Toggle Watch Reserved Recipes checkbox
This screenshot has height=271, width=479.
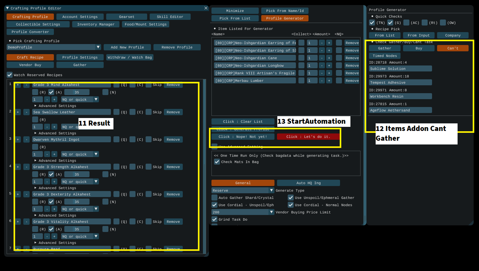pyautogui.click(x=10, y=75)
